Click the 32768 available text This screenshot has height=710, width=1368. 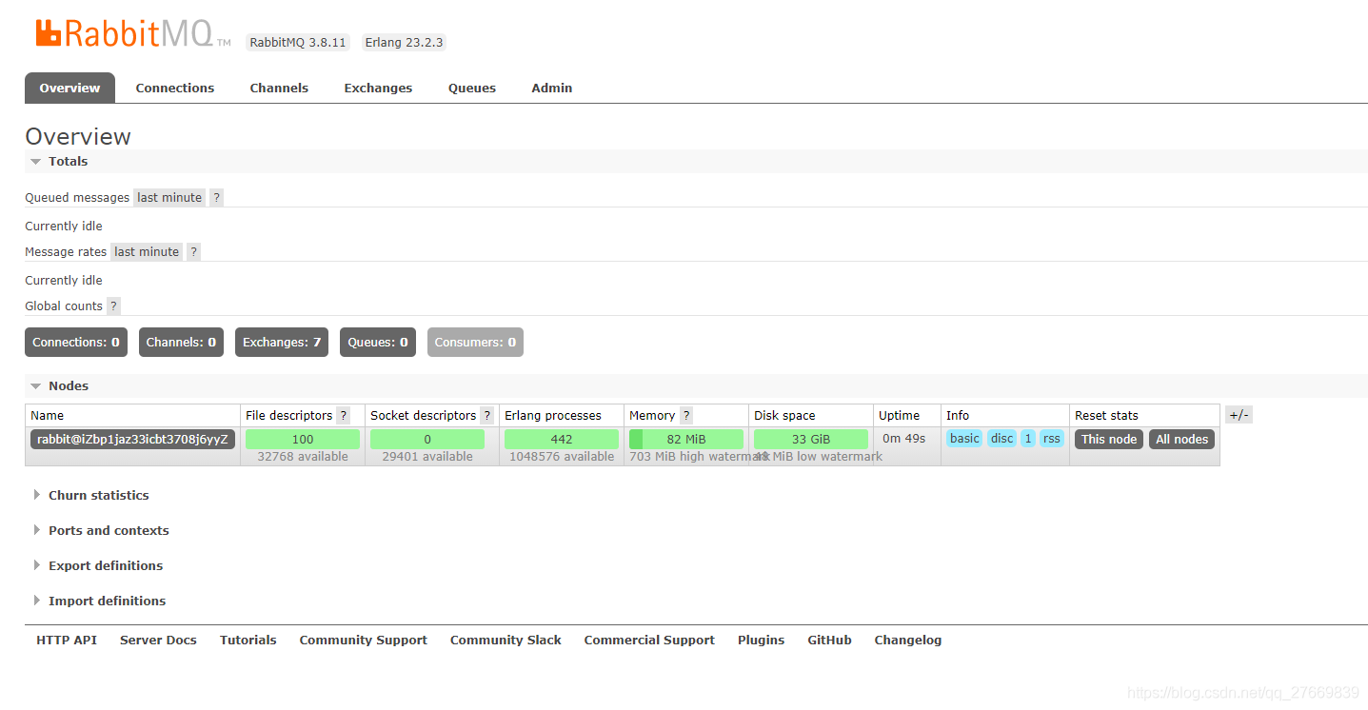[x=303, y=457]
